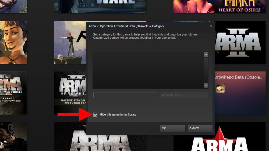The image size is (269, 151).
Task: Close the Category dialog
Action: [211, 26]
